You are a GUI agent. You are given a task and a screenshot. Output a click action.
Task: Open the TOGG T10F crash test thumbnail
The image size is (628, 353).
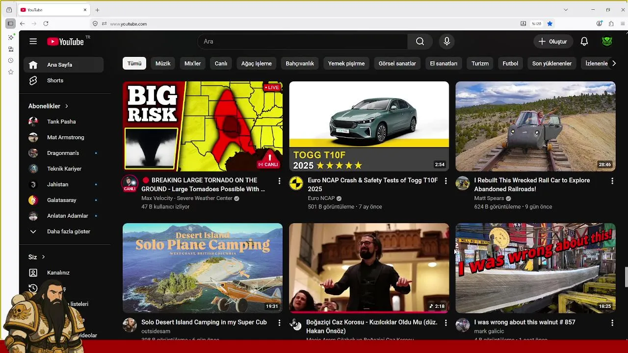tap(369, 126)
